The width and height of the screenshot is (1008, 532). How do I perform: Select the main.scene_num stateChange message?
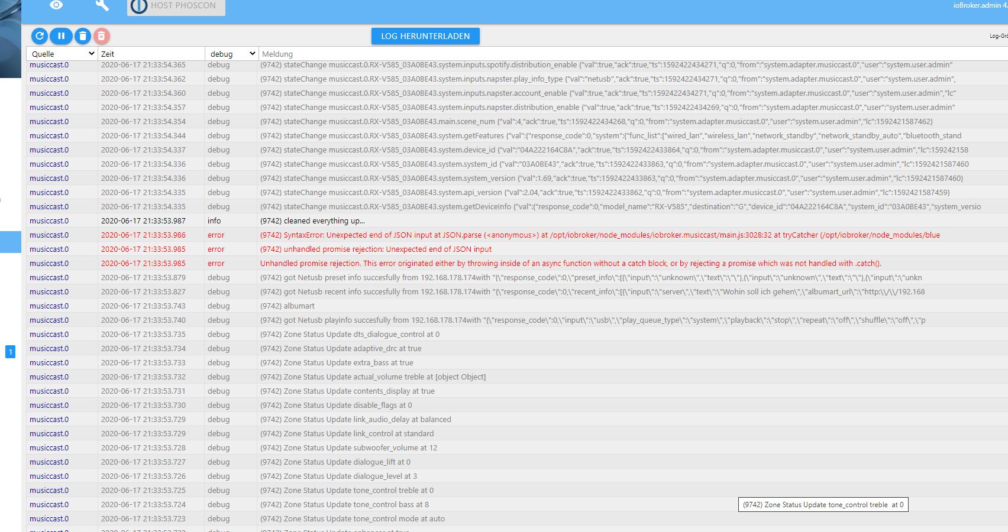(x=596, y=122)
